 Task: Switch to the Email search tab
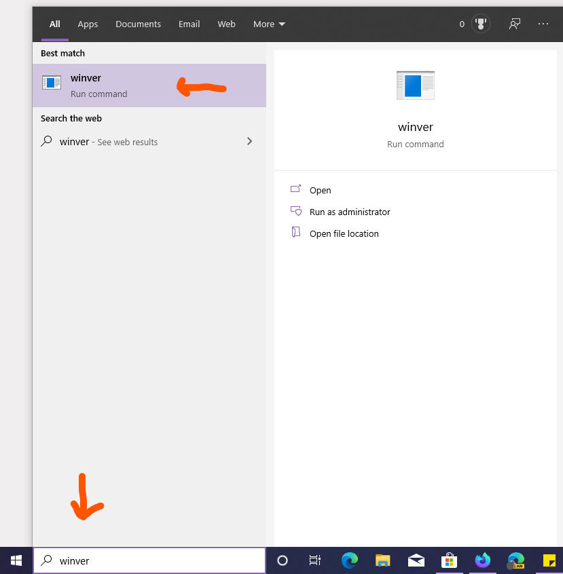pos(189,24)
